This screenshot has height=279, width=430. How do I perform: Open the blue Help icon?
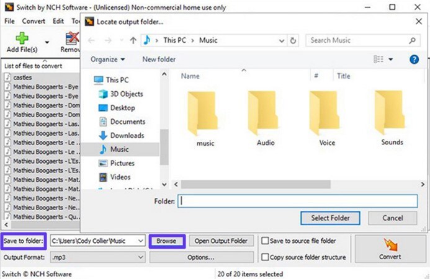click(414, 59)
